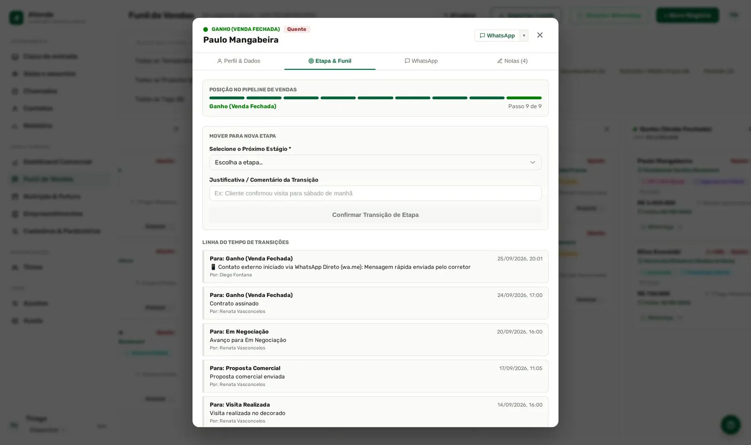The width and height of the screenshot is (751, 445).
Task: Click Confirmar Transição de Etapa button
Action: pyautogui.click(x=375, y=215)
